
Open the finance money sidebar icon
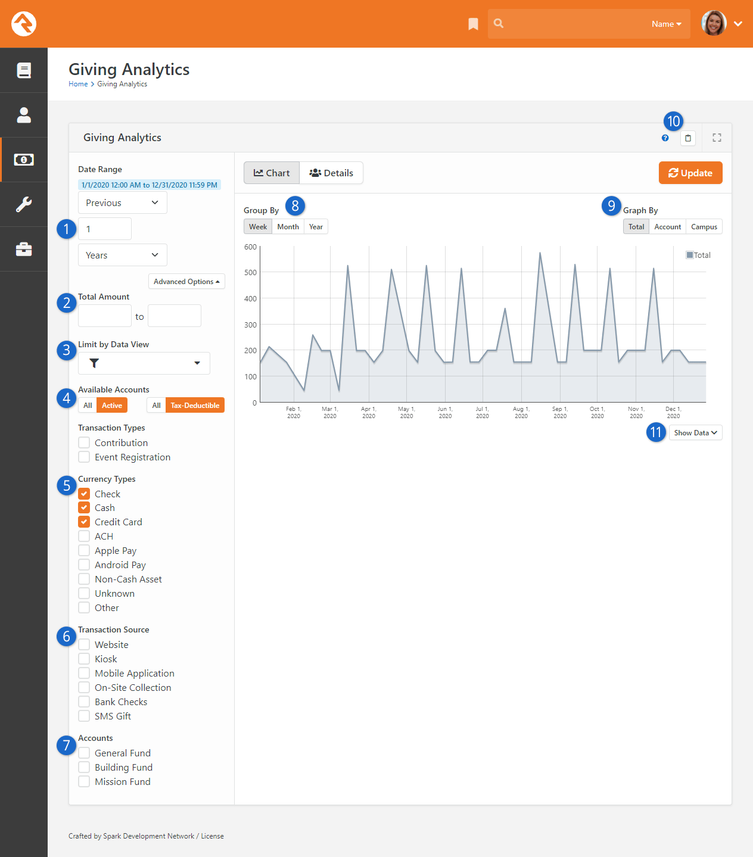tap(24, 160)
